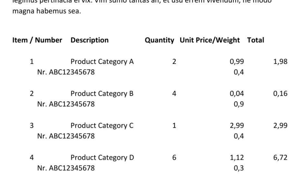Click the Quantity column header
This screenshot has height=182, width=304.
(x=159, y=40)
